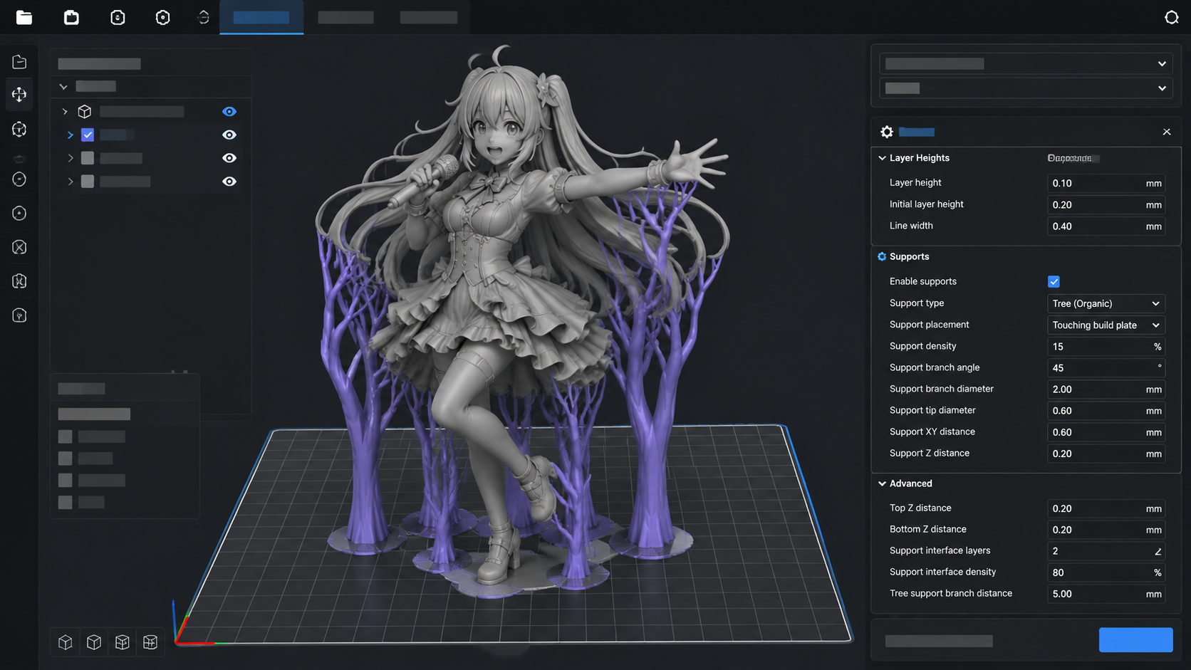The width and height of the screenshot is (1191, 670).
Task: Expand the blue chevron beside the checked box
Action: (x=70, y=135)
